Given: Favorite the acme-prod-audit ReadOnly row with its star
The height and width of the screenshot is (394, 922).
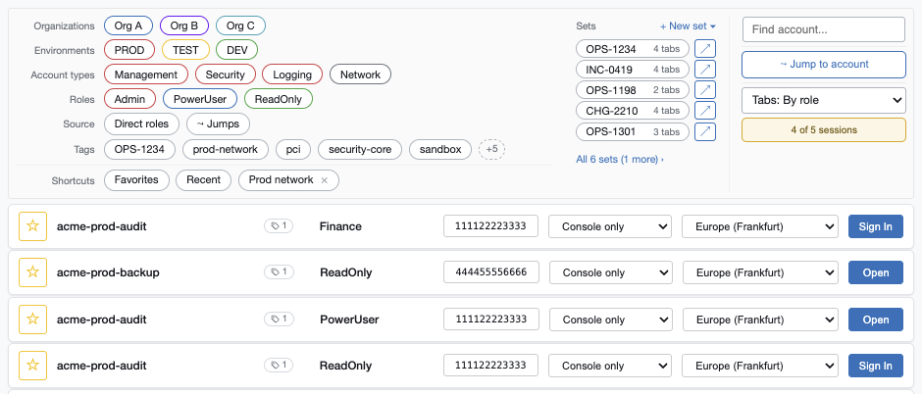Looking at the screenshot, I should (x=33, y=366).
